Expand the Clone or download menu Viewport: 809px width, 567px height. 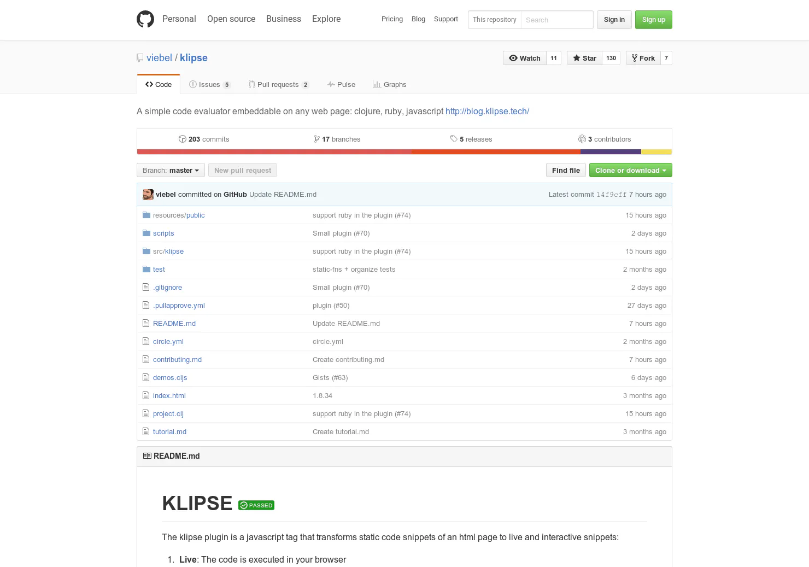pyautogui.click(x=631, y=170)
